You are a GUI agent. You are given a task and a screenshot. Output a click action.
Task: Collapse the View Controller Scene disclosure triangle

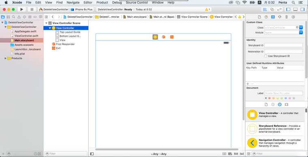[46, 23]
